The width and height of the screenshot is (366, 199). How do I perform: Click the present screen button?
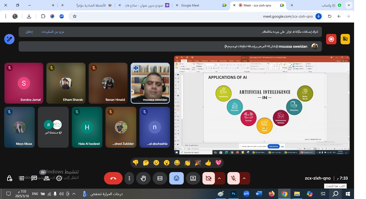coord(193,178)
